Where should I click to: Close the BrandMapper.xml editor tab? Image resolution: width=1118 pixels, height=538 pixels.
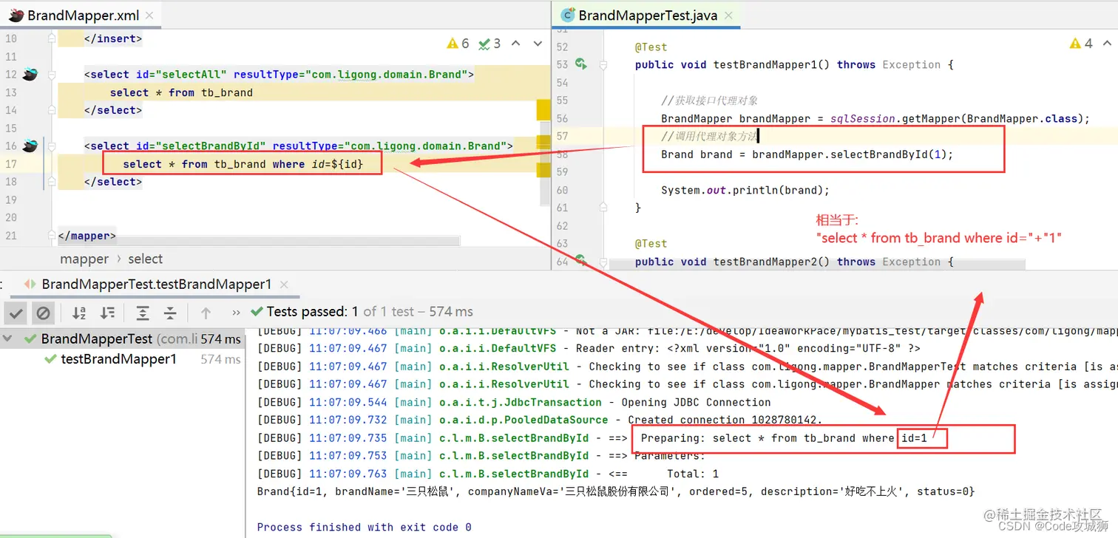149,15
